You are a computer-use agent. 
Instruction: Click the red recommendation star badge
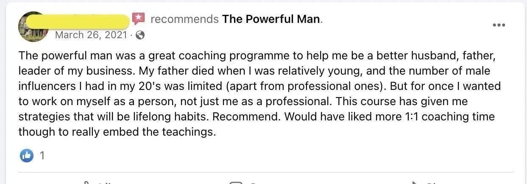pos(138,19)
